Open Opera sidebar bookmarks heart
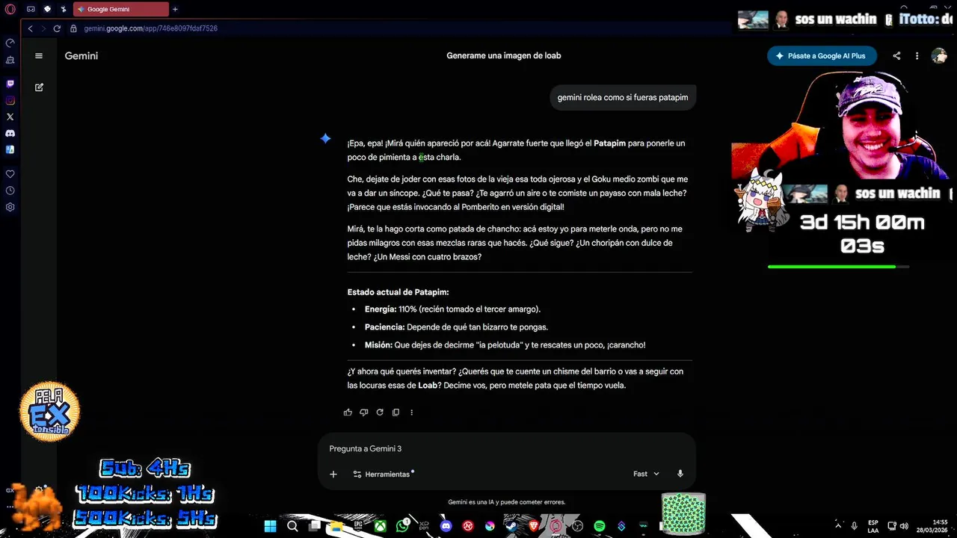This screenshot has height=538, width=957. pos(10,173)
